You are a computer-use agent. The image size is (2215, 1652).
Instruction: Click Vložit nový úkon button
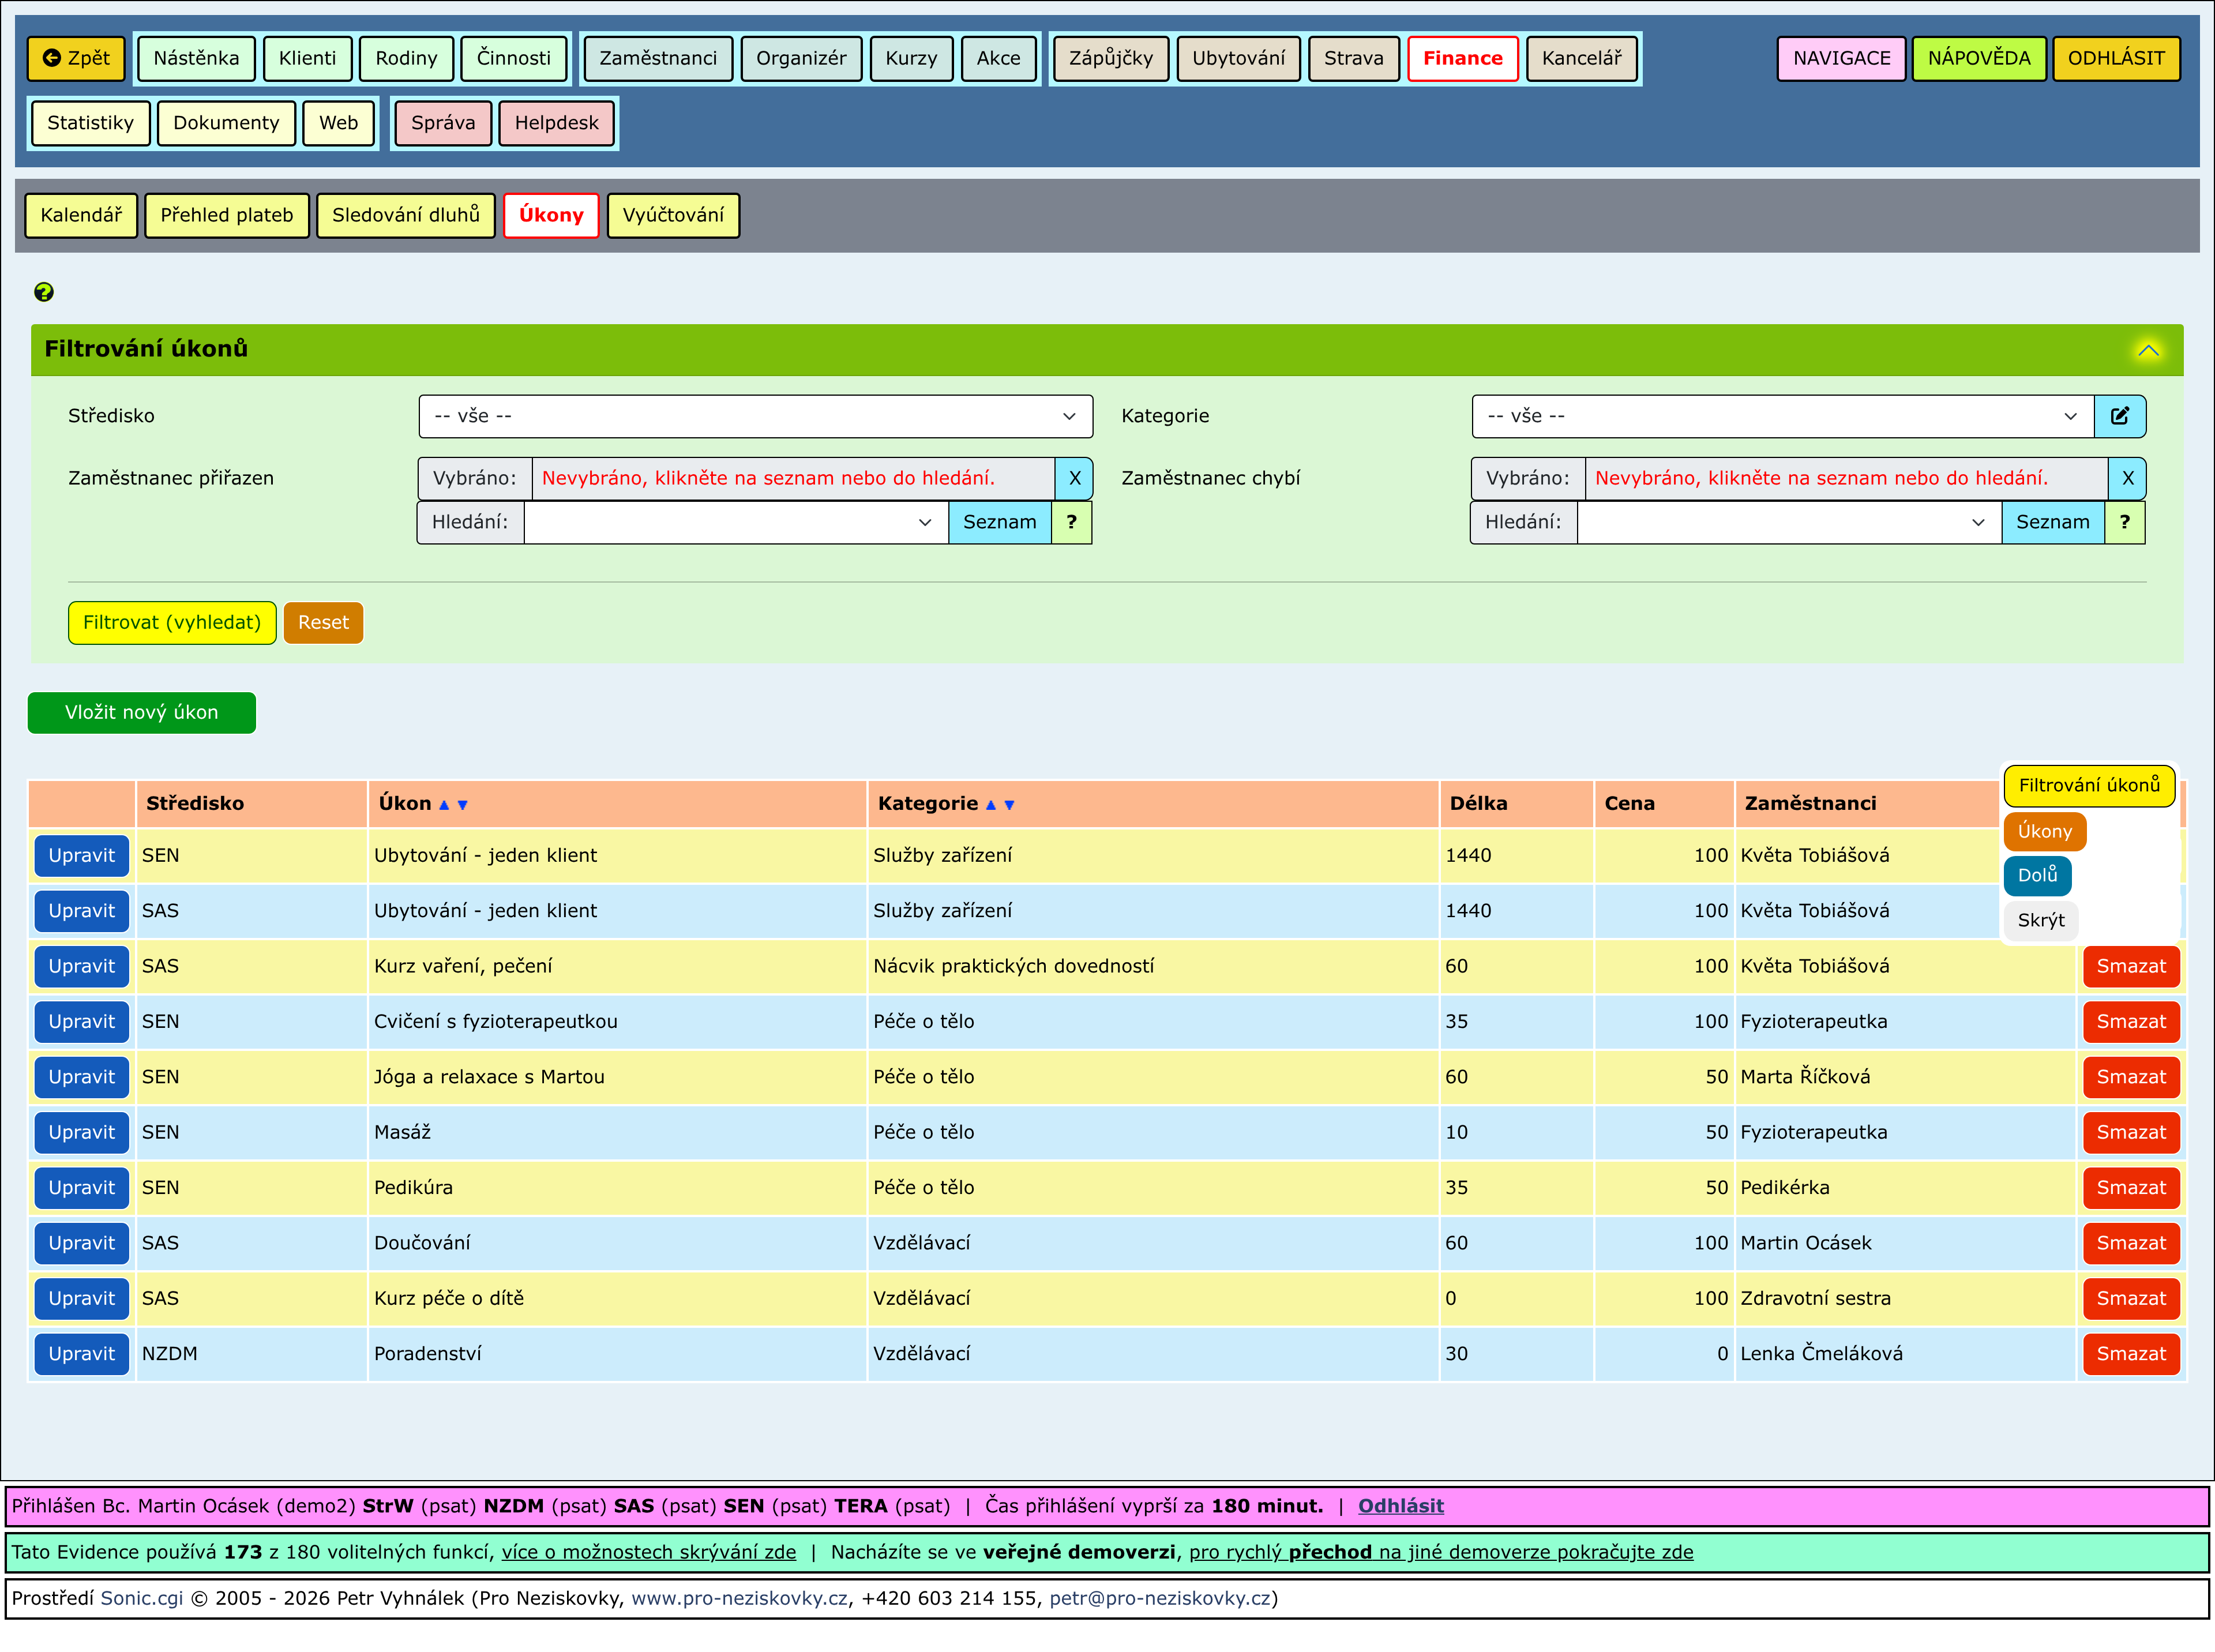(141, 712)
